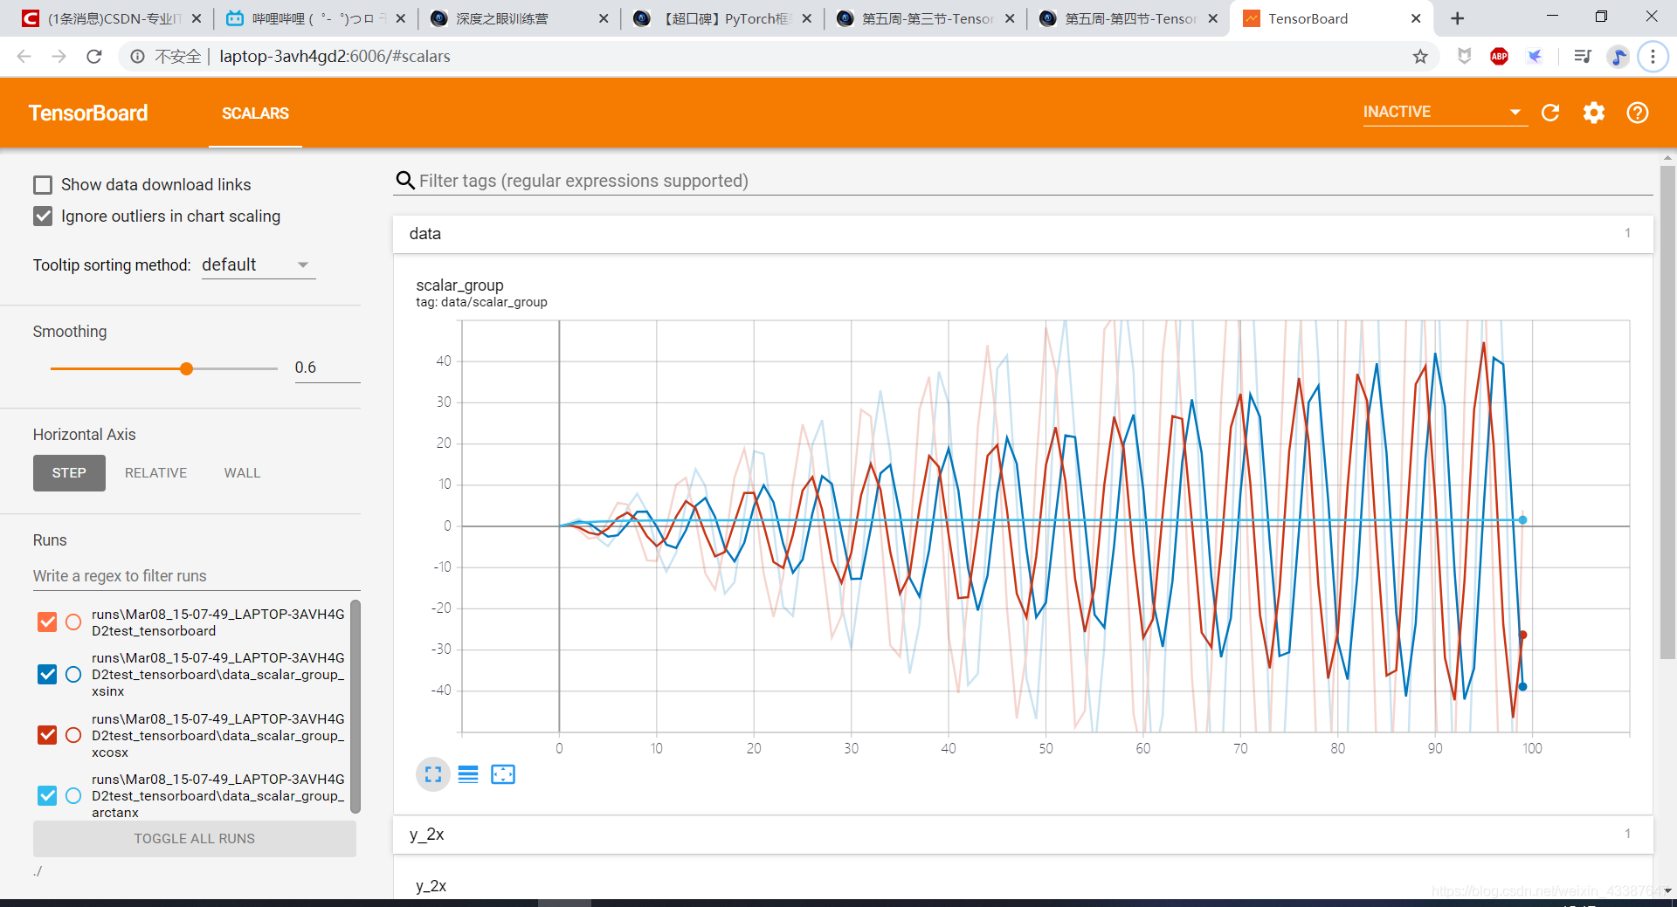The width and height of the screenshot is (1677, 907).
Task: Toggle chart expand size button
Action: (433, 774)
